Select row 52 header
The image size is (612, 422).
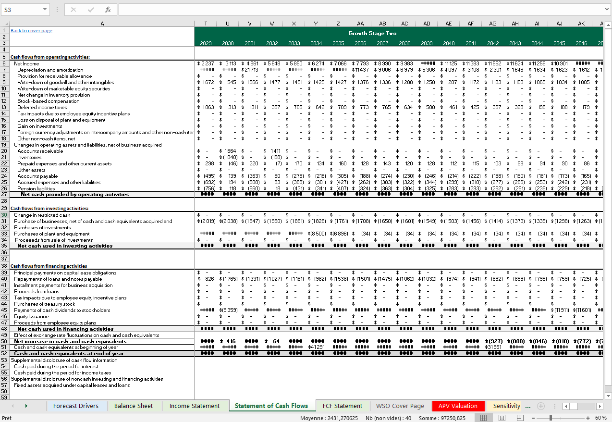(x=4, y=353)
